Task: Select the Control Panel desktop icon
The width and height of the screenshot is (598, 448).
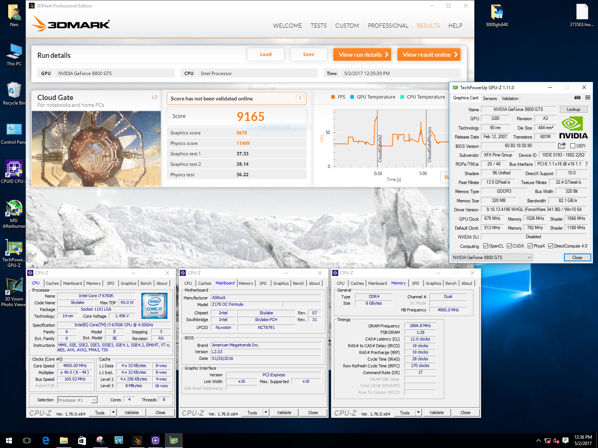Action: 14,133
